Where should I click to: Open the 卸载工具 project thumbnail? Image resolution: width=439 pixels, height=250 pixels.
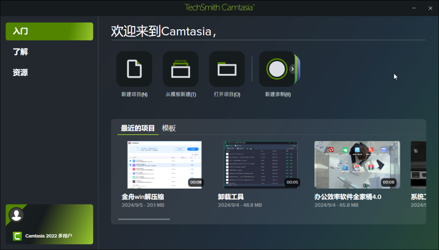coord(261,165)
